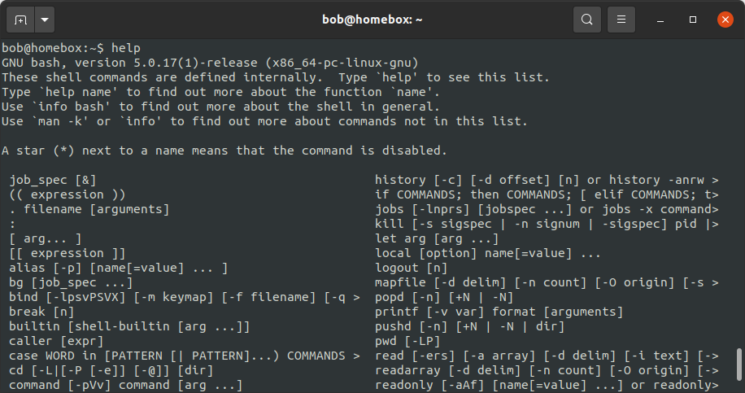The image size is (745, 393).
Task: Click the 'alias [-p]' help entry
Action: (119, 268)
